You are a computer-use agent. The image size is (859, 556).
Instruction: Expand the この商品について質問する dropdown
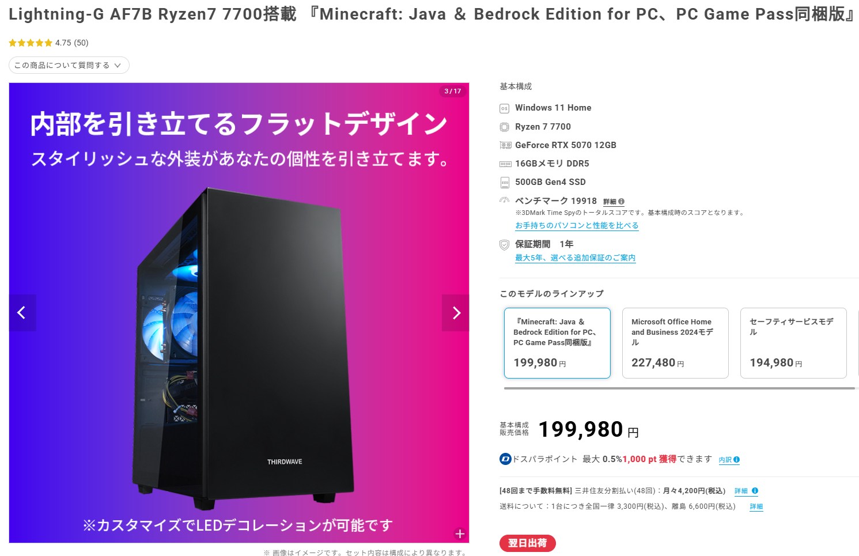(69, 65)
